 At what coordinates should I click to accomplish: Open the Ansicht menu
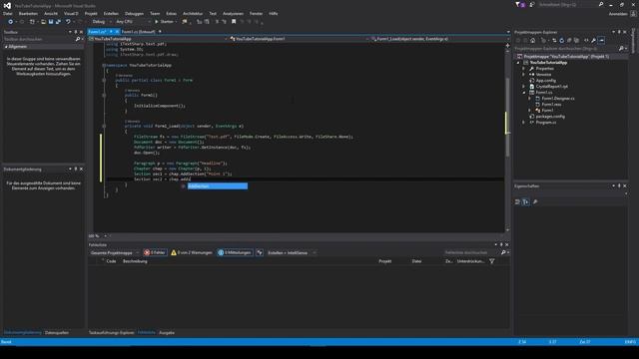tap(51, 13)
